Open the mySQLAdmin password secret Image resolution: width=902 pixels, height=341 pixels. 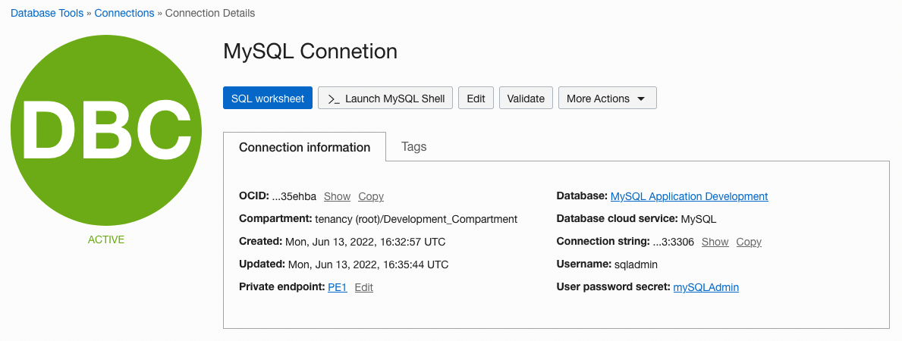706,287
